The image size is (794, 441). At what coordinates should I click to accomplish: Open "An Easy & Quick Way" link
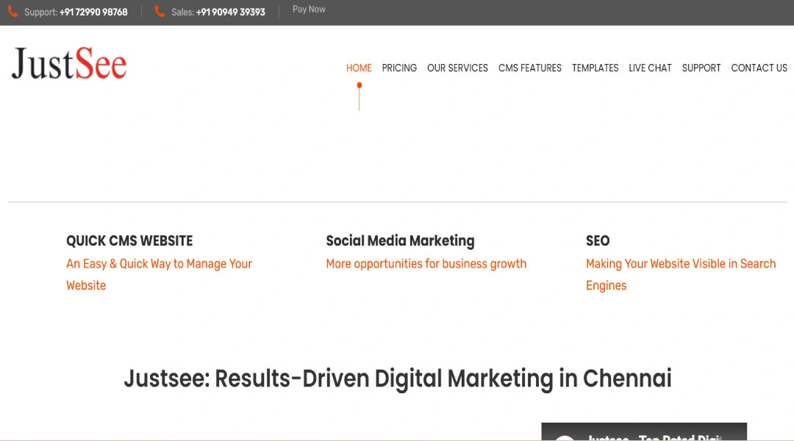159,264
